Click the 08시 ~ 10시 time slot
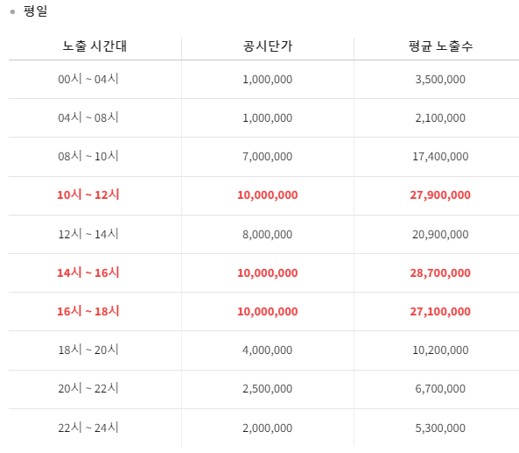 click(88, 156)
